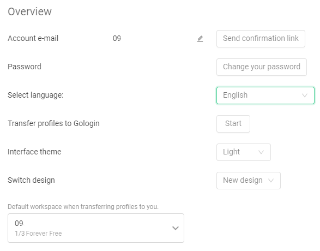Image resolution: width=320 pixels, height=251 pixels.
Task: Click the bold chevron in the default workspace box
Action: coord(176,228)
